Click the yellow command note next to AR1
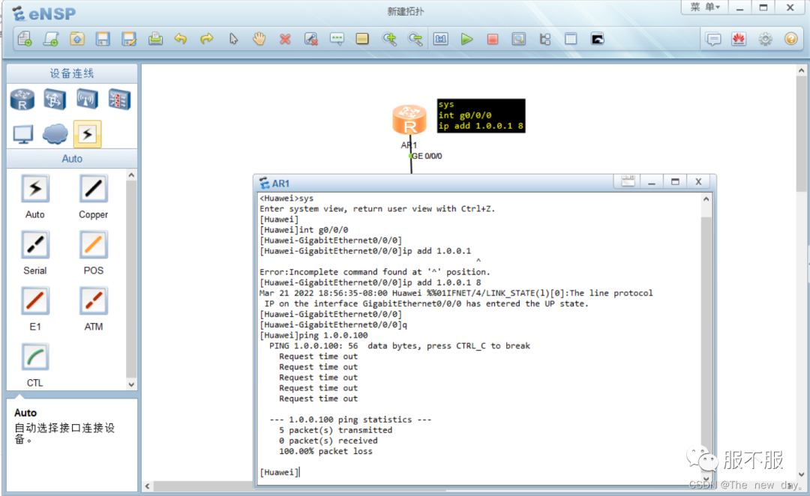 (481, 115)
